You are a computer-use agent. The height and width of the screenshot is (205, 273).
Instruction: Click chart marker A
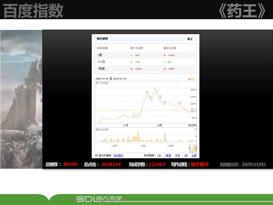[x=195, y=110]
